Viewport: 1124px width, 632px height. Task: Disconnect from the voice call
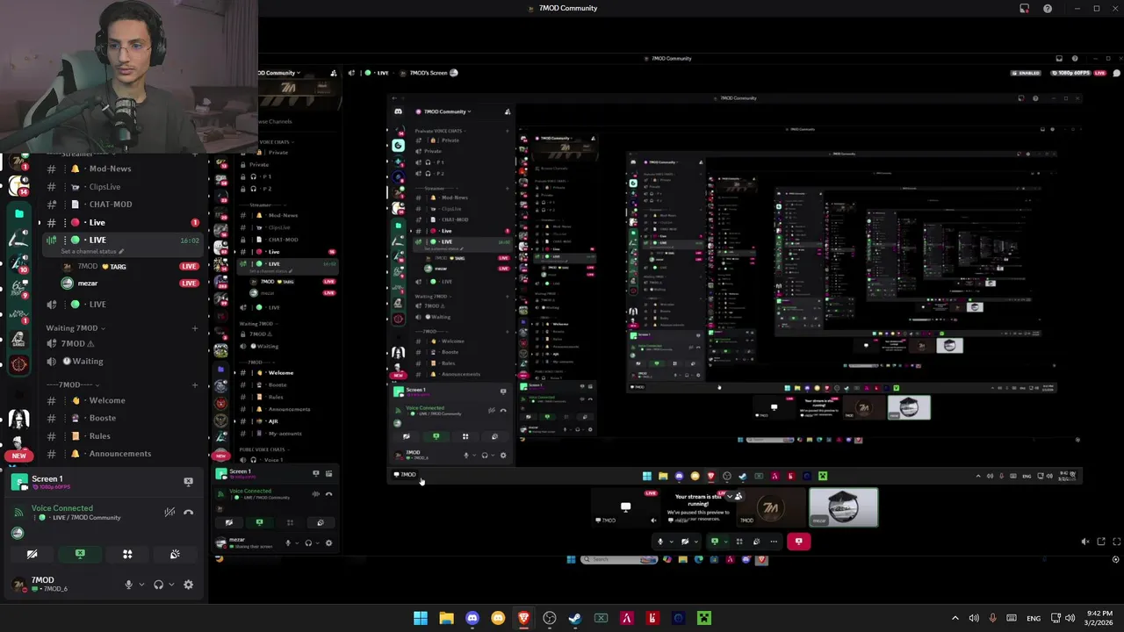pyautogui.click(x=188, y=513)
